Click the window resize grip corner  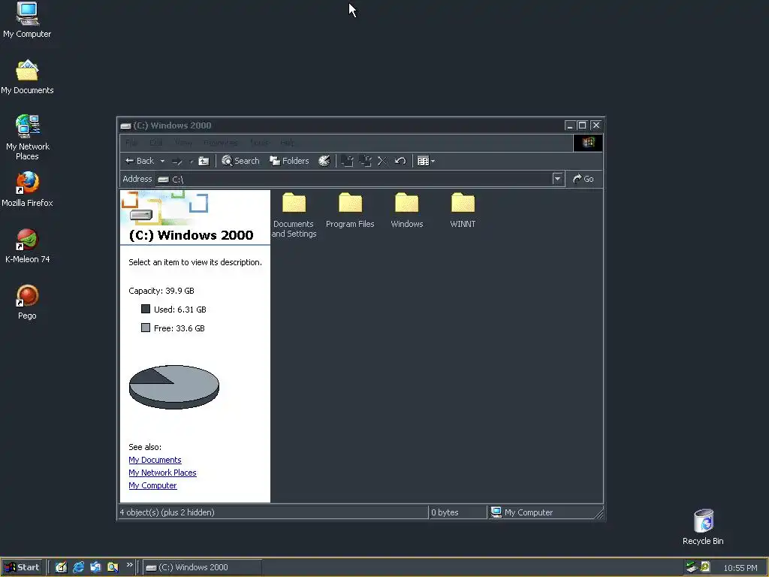599,514
